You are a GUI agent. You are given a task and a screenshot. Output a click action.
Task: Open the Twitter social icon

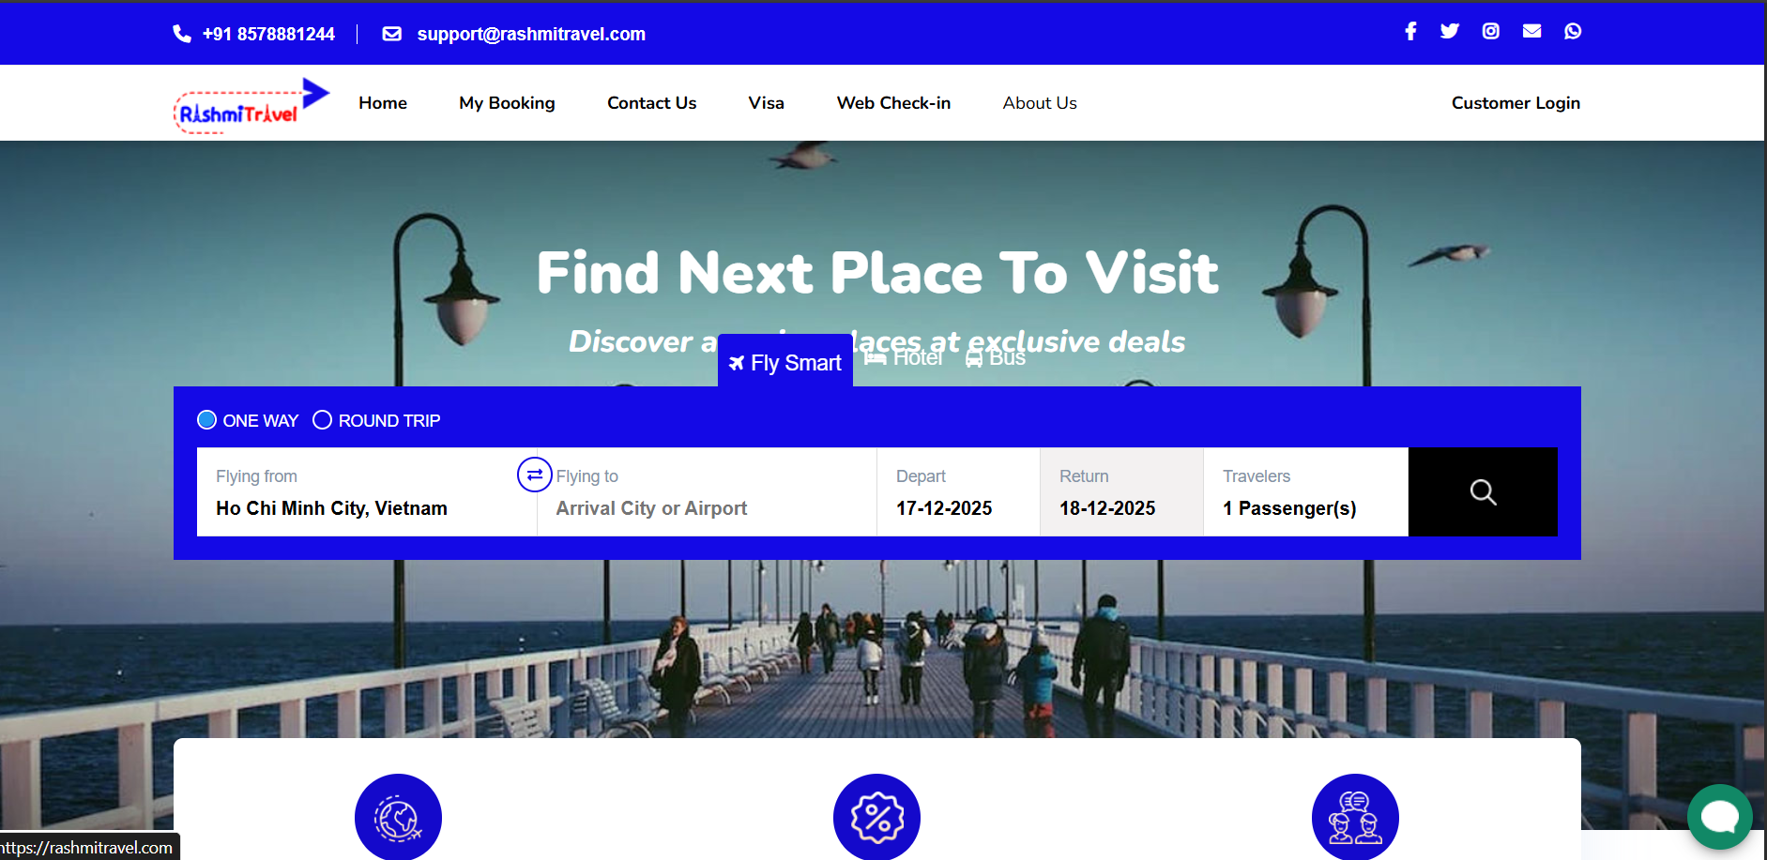pyautogui.click(x=1450, y=31)
